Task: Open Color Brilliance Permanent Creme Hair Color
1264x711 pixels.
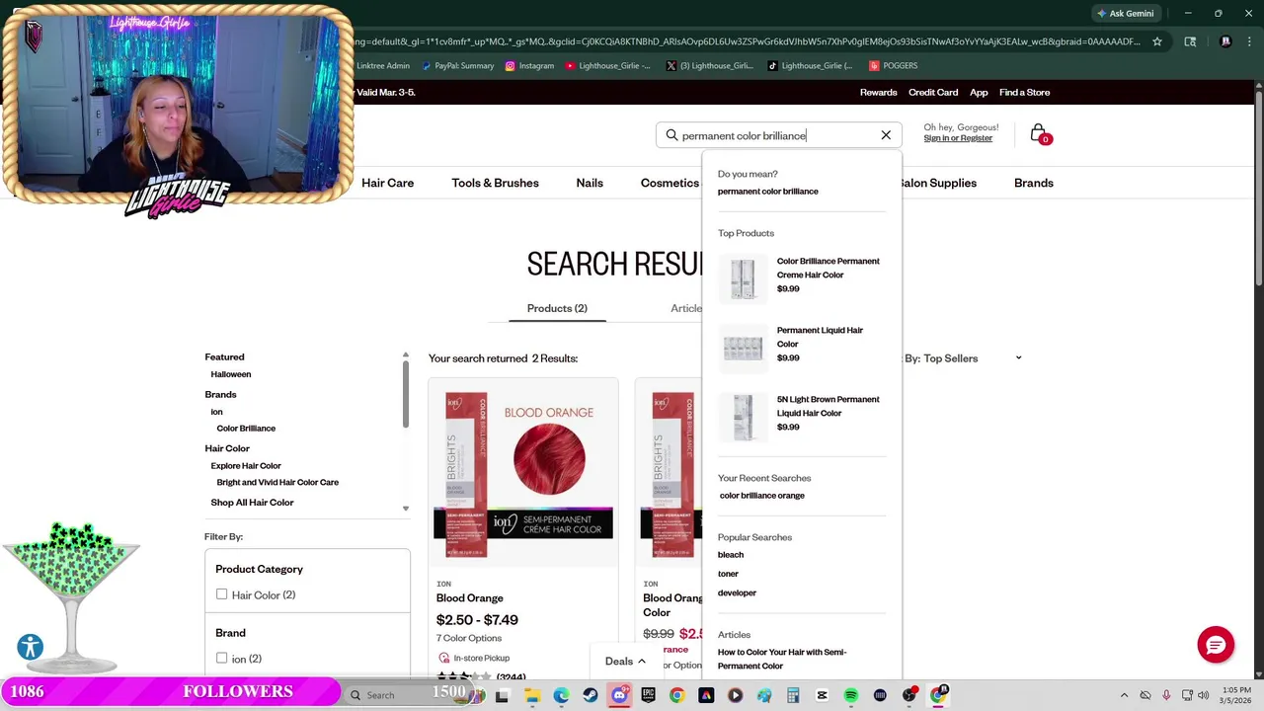Action: (828, 268)
